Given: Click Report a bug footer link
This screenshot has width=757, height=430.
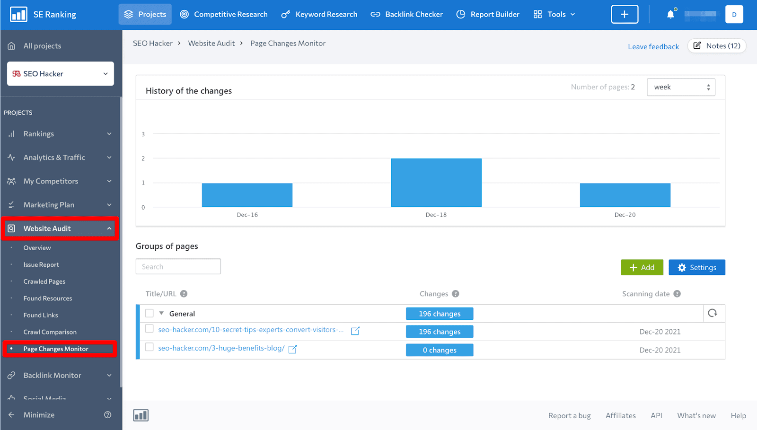Looking at the screenshot, I should click(x=570, y=415).
